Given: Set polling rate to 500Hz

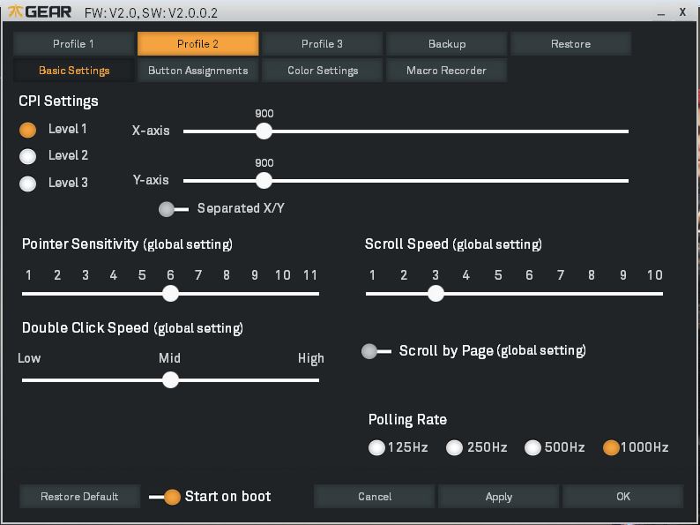Looking at the screenshot, I should pyautogui.click(x=532, y=448).
